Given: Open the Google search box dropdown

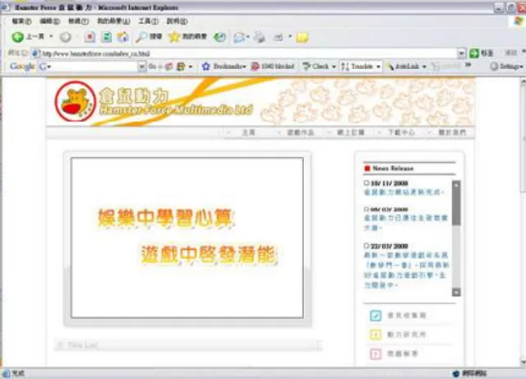Looking at the screenshot, I should click(x=142, y=67).
